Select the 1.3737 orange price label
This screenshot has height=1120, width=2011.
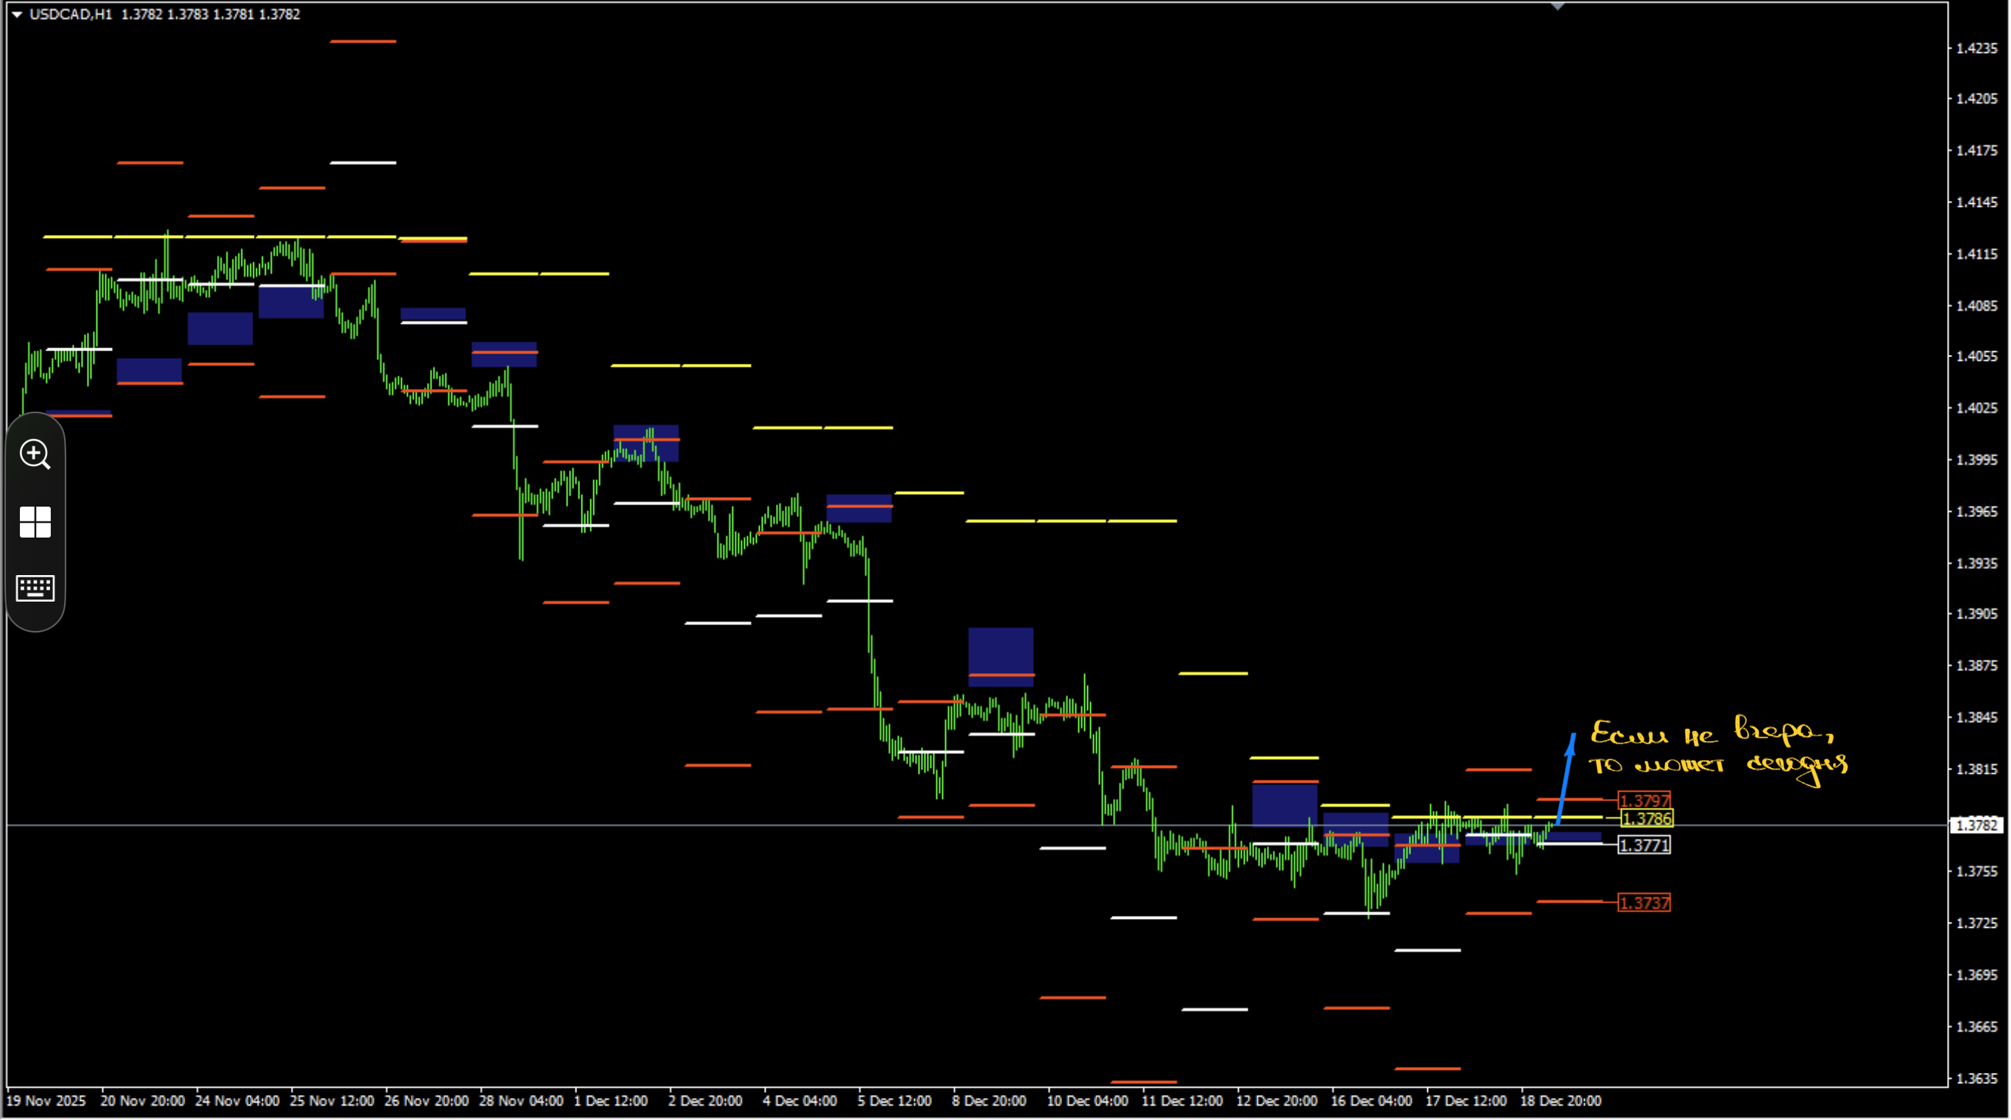[1645, 903]
